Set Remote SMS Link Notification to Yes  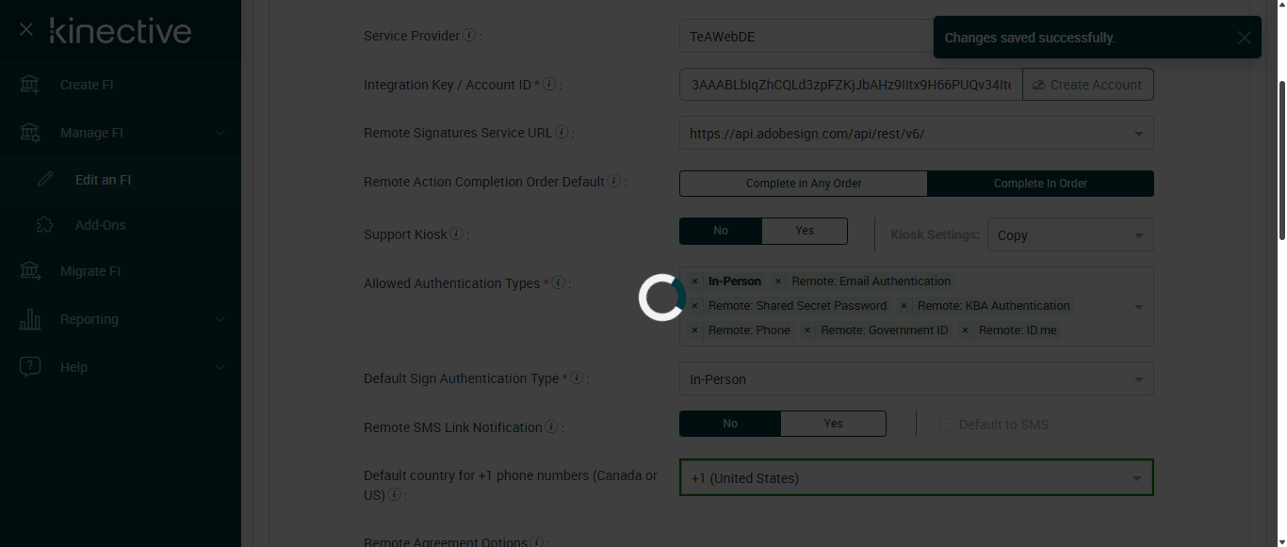(833, 424)
